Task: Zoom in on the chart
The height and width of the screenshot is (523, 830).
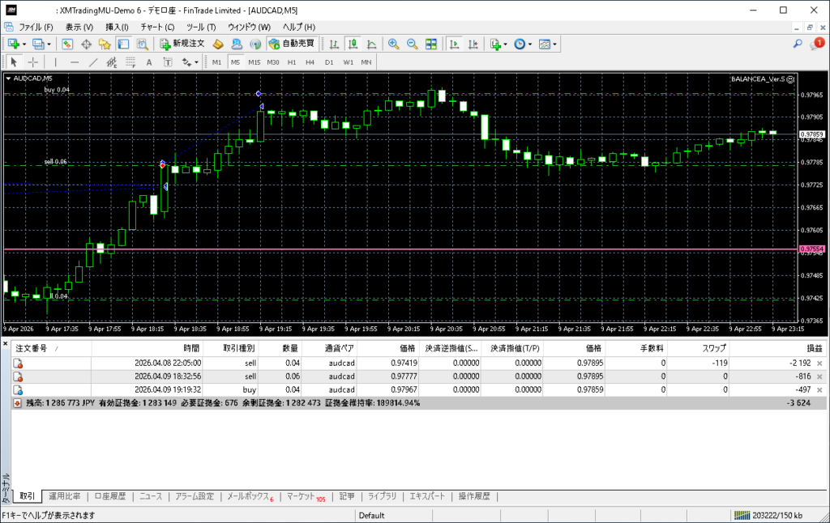Action: click(x=393, y=44)
